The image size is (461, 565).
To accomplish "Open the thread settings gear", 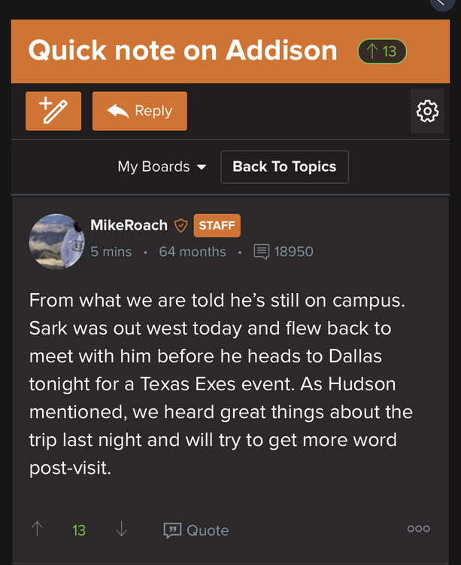I will [x=427, y=111].
